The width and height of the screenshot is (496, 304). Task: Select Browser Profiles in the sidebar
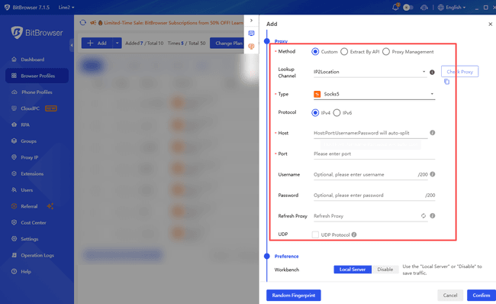click(x=37, y=76)
